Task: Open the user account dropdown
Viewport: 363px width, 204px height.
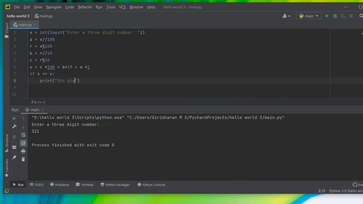Action: pos(286,16)
